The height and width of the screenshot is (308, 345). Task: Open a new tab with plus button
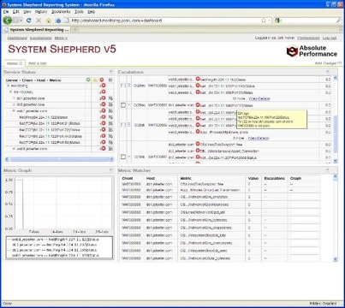(75, 29)
